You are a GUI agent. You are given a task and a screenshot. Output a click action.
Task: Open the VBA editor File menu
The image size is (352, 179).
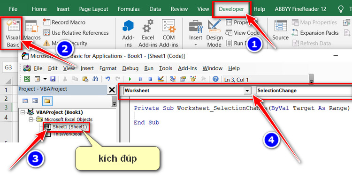38,68
